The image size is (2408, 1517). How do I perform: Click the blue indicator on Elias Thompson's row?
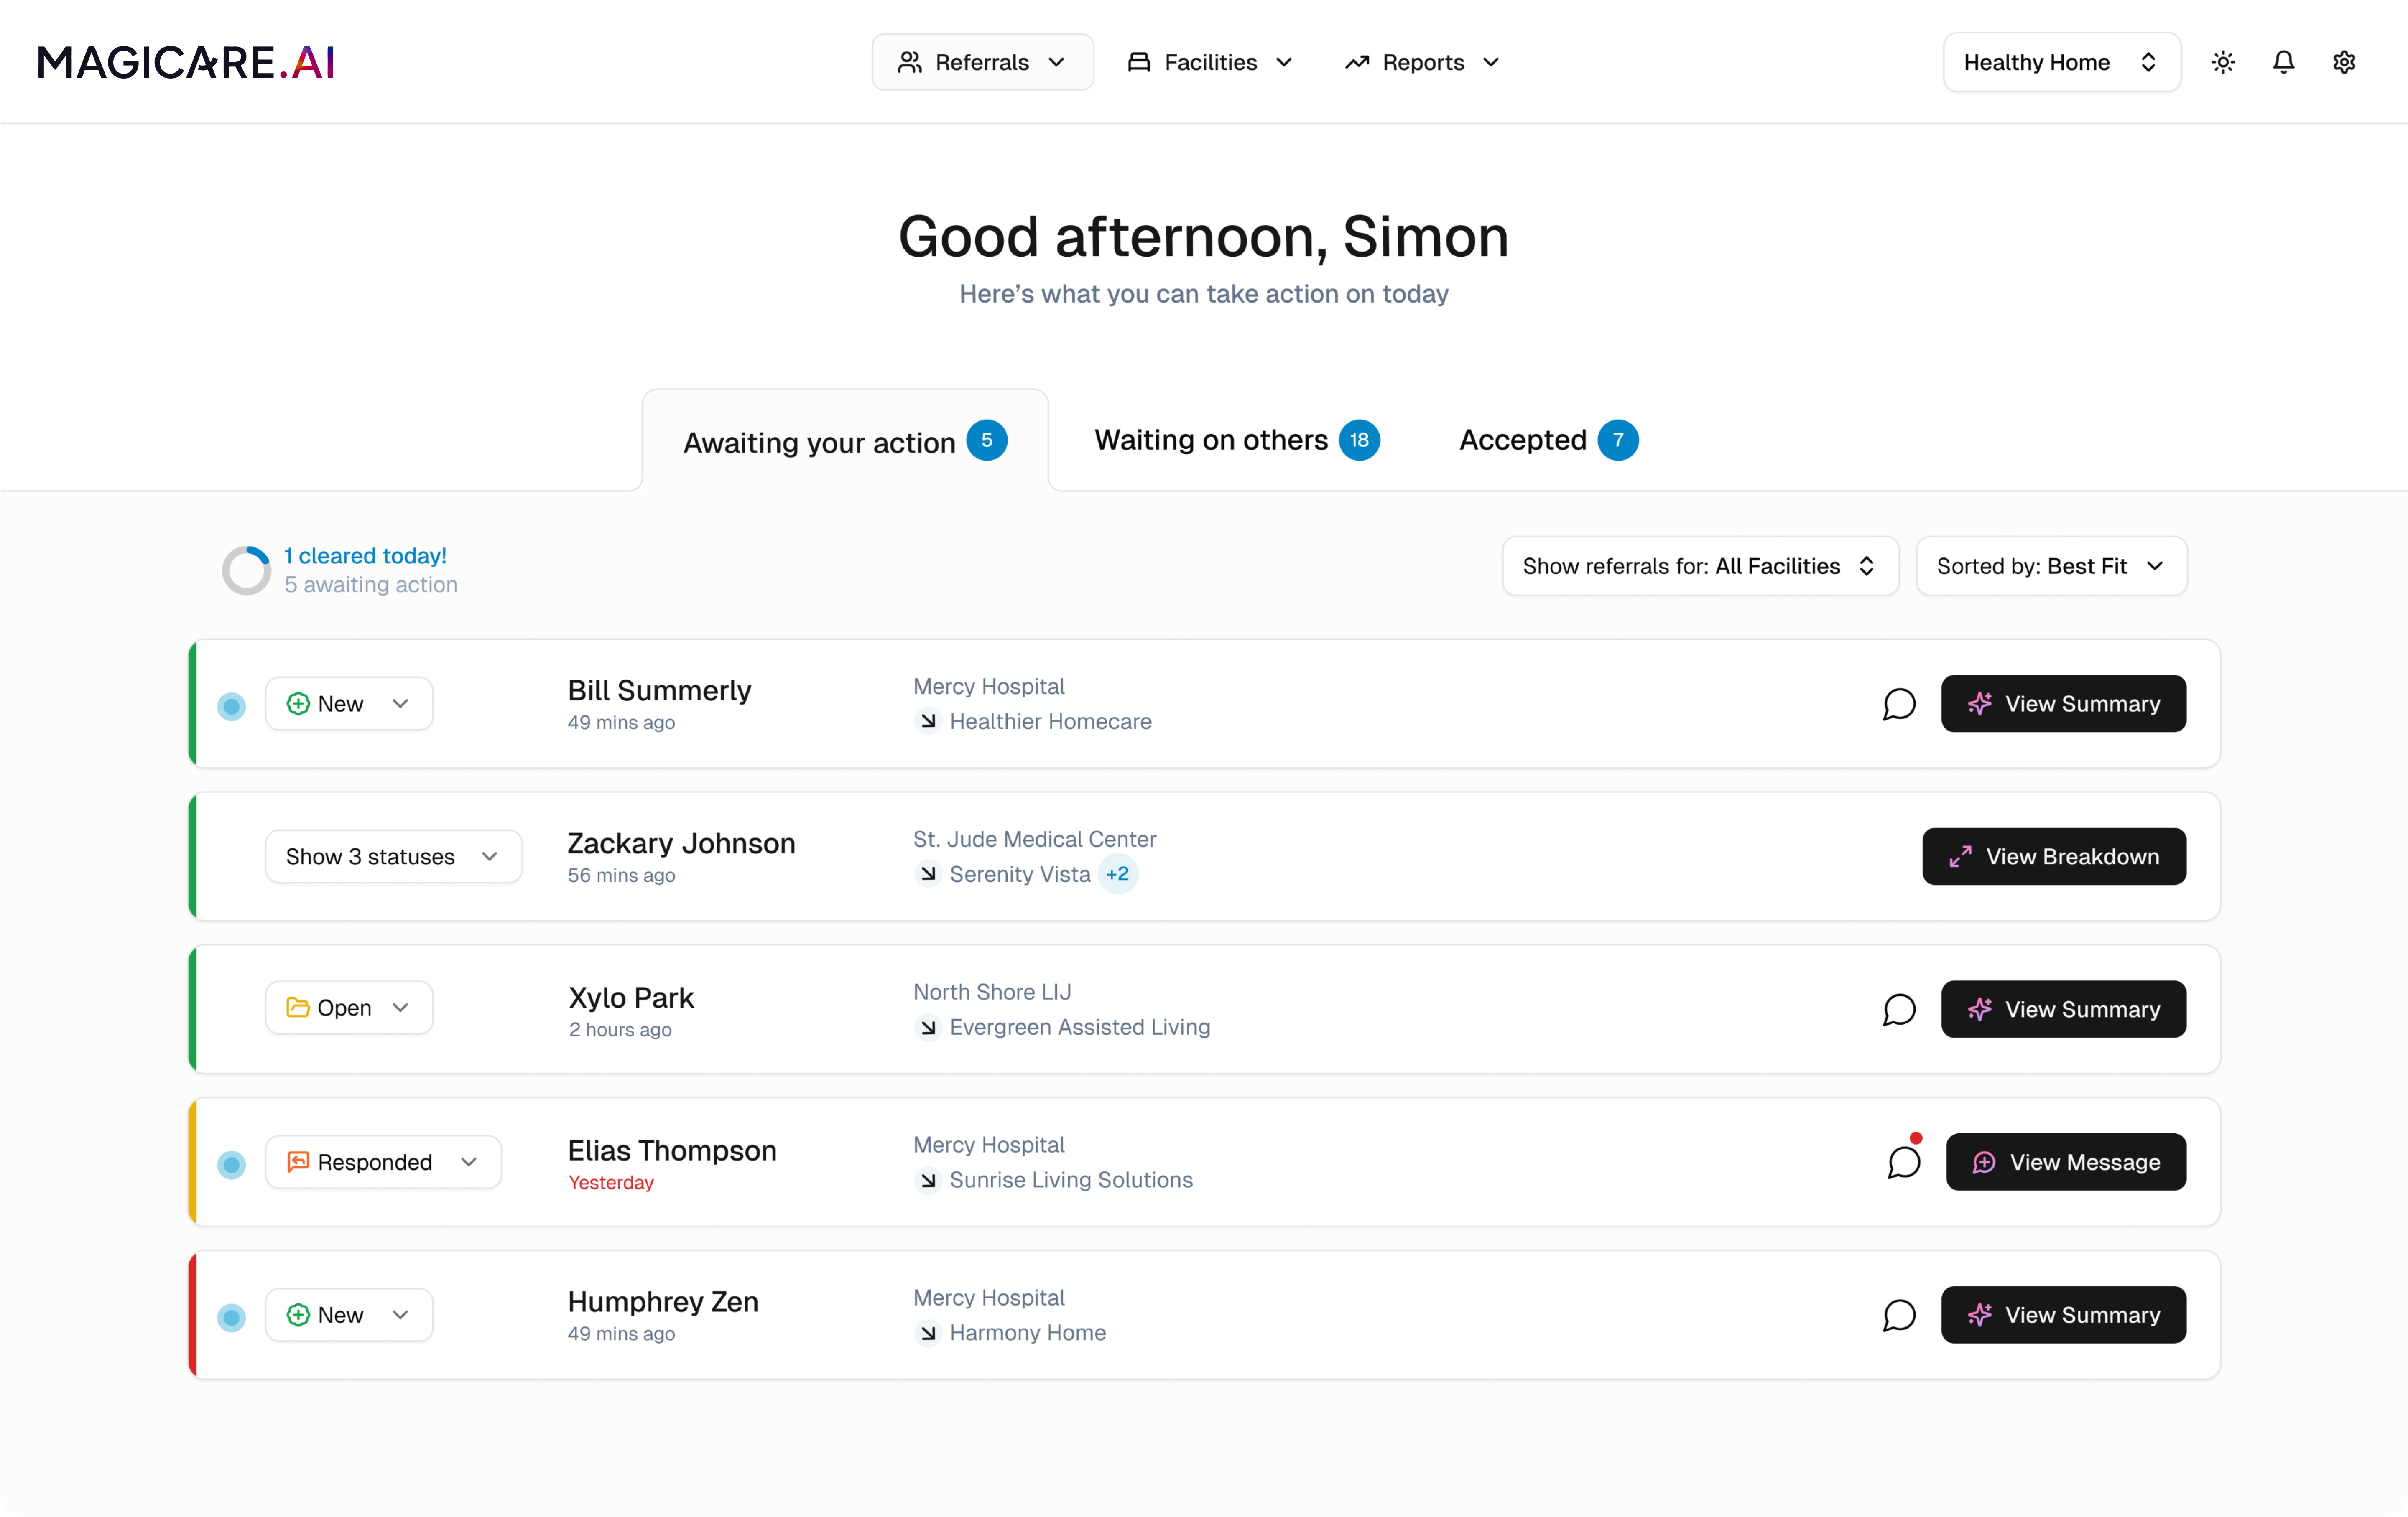[x=232, y=1164]
